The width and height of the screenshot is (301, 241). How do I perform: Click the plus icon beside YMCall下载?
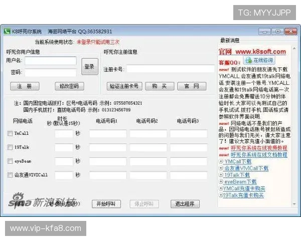[x=221, y=162]
